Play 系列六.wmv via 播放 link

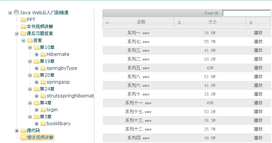click(258, 85)
